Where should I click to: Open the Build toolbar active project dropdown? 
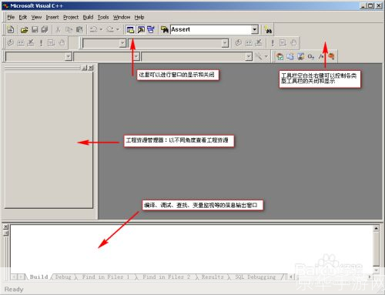122,43
